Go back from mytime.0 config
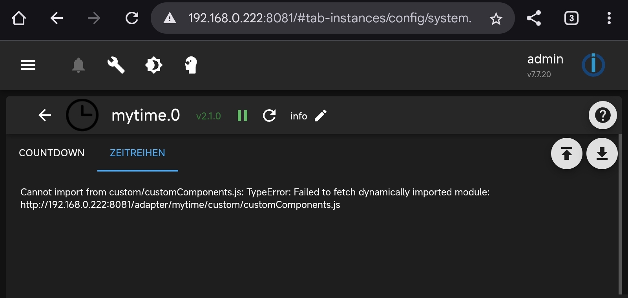This screenshot has width=628, height=298. tap(45, 115)
